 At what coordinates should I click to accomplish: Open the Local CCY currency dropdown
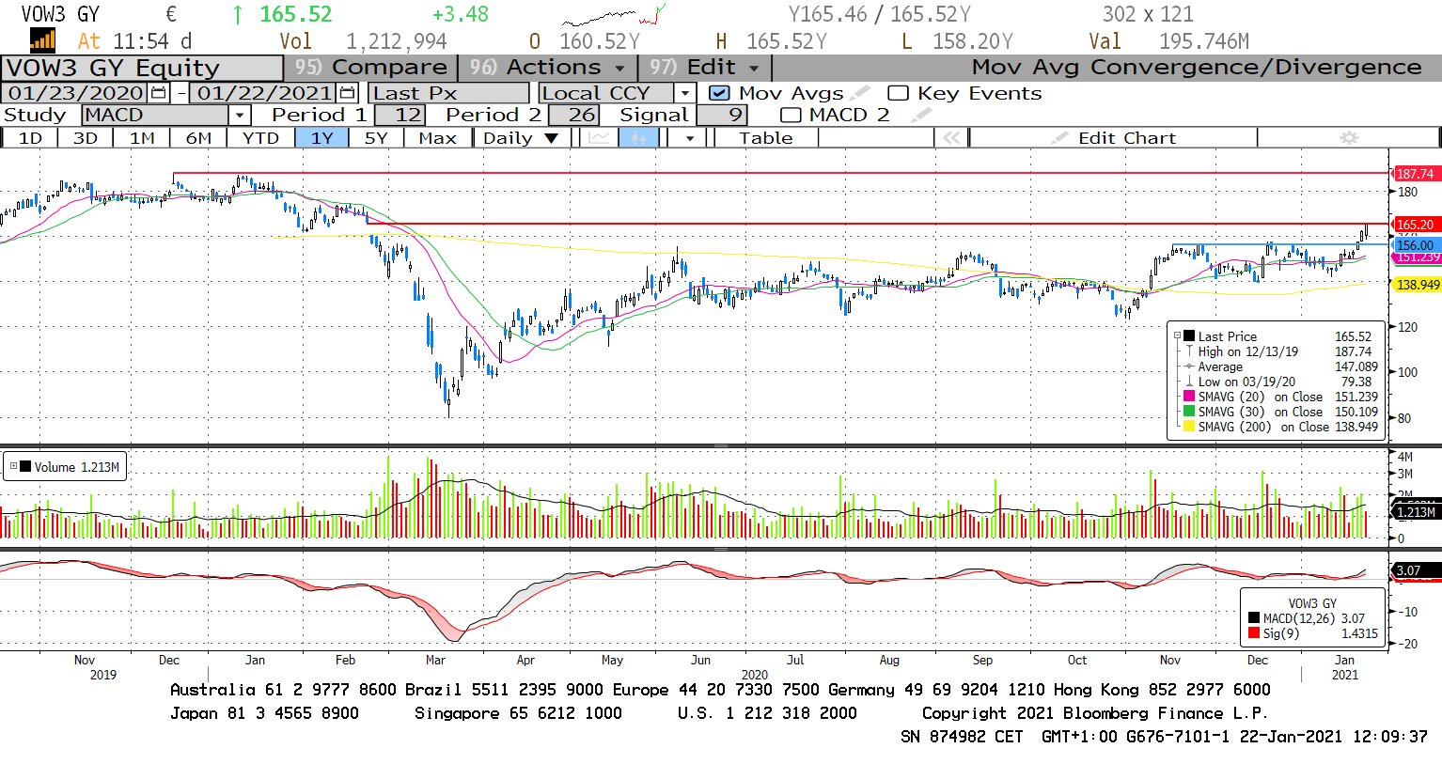tap(685, 93)
